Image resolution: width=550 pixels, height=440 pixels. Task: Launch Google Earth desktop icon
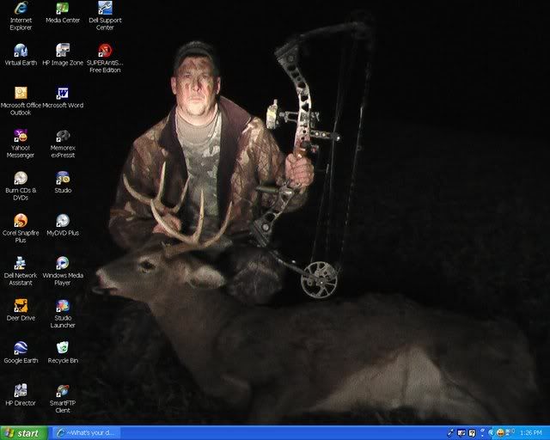[x=21, y=352]
